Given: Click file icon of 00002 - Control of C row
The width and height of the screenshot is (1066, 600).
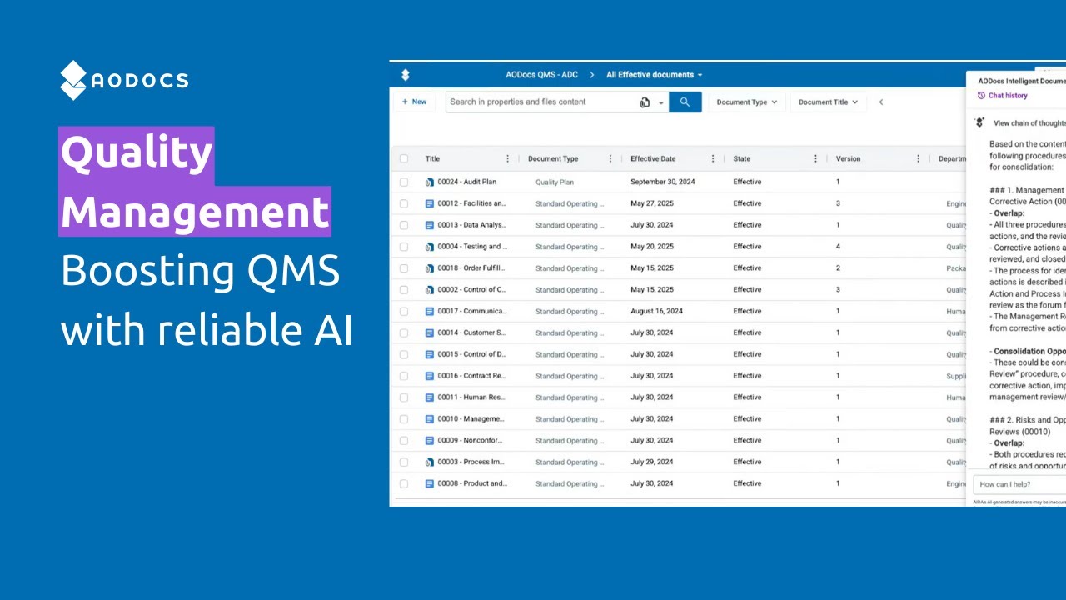Looking at the screenshot, I should coord(430,290).
